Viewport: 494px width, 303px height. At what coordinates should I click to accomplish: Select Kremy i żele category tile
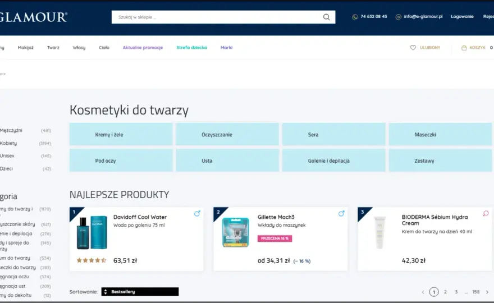(x=121, y=135)
